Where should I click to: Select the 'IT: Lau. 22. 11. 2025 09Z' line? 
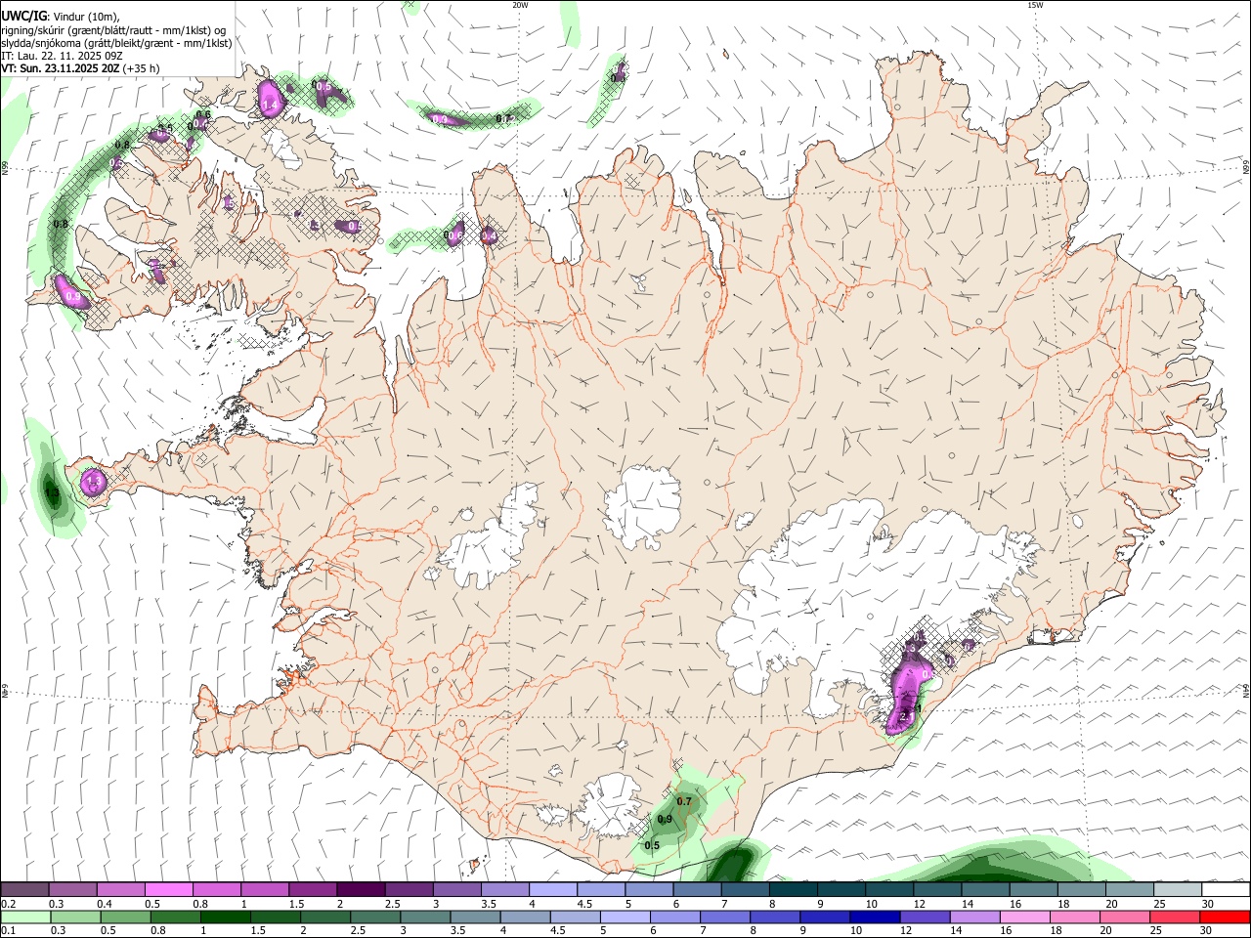pos(62,56)
